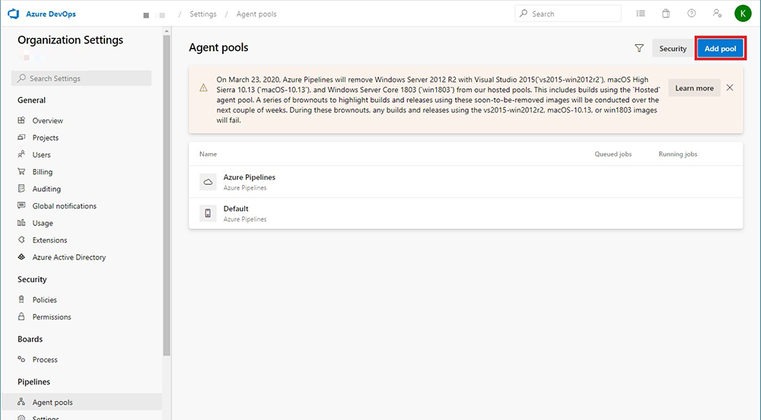Open Overview in General settings

[x=47, y=120]
